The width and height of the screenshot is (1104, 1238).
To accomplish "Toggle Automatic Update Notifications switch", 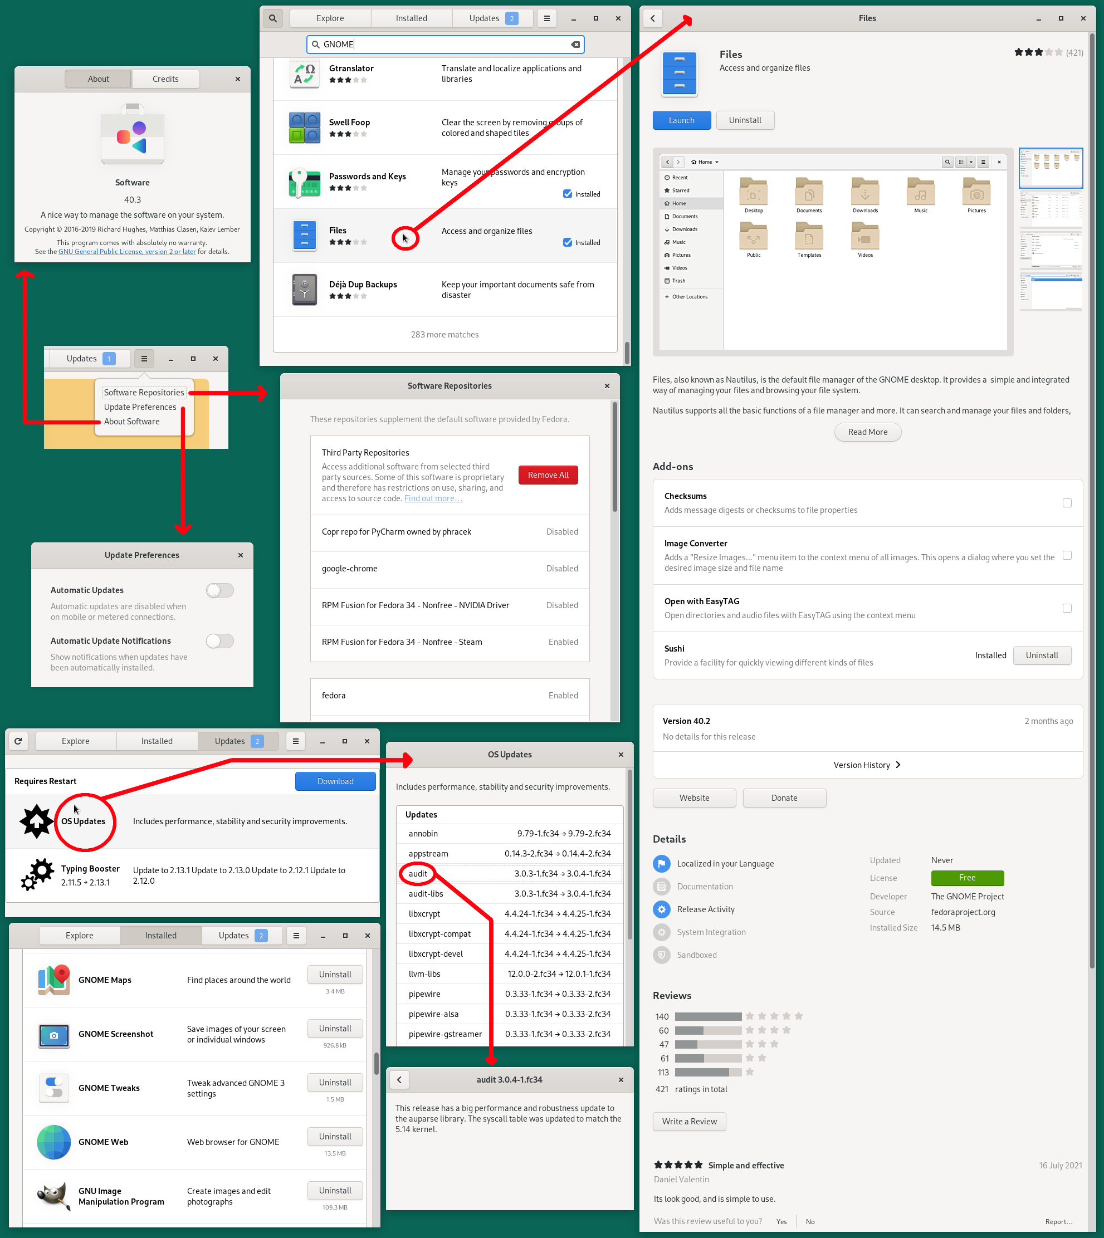I will (x=219, y=640).
